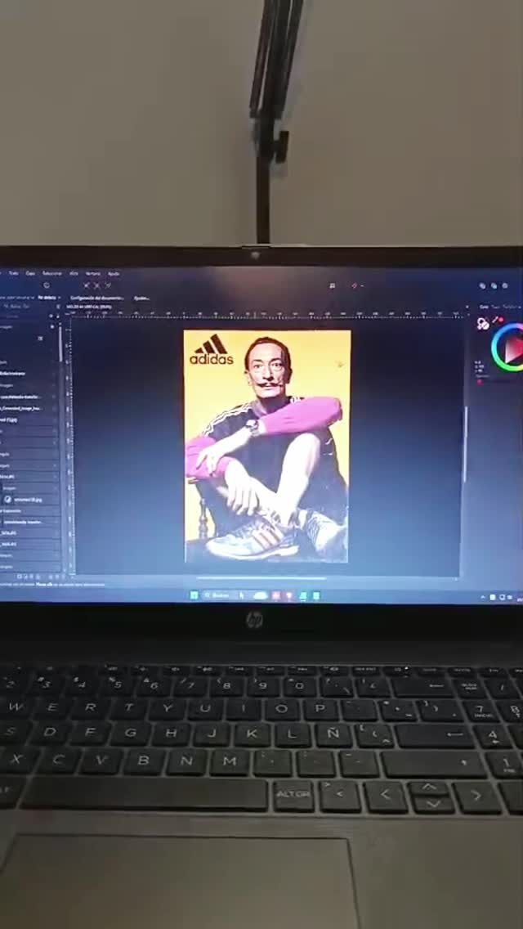Viewport: 523px width, 929px height.
Task: Open the last cyan taskbar icon
Action: (315, 595)
